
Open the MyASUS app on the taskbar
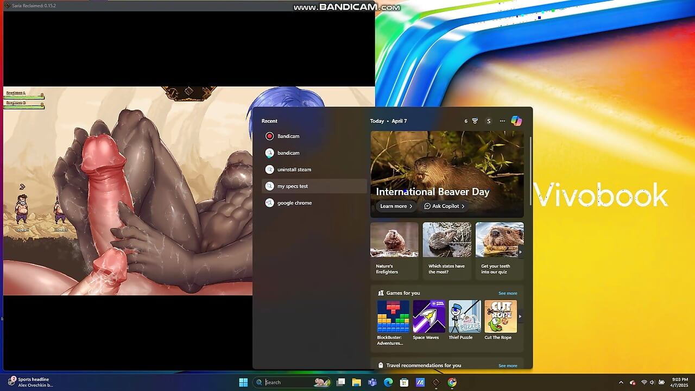pos(420,382)
